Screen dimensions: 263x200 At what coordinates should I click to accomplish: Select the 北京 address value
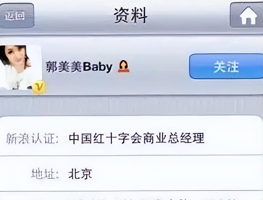[x=80, y=174]
